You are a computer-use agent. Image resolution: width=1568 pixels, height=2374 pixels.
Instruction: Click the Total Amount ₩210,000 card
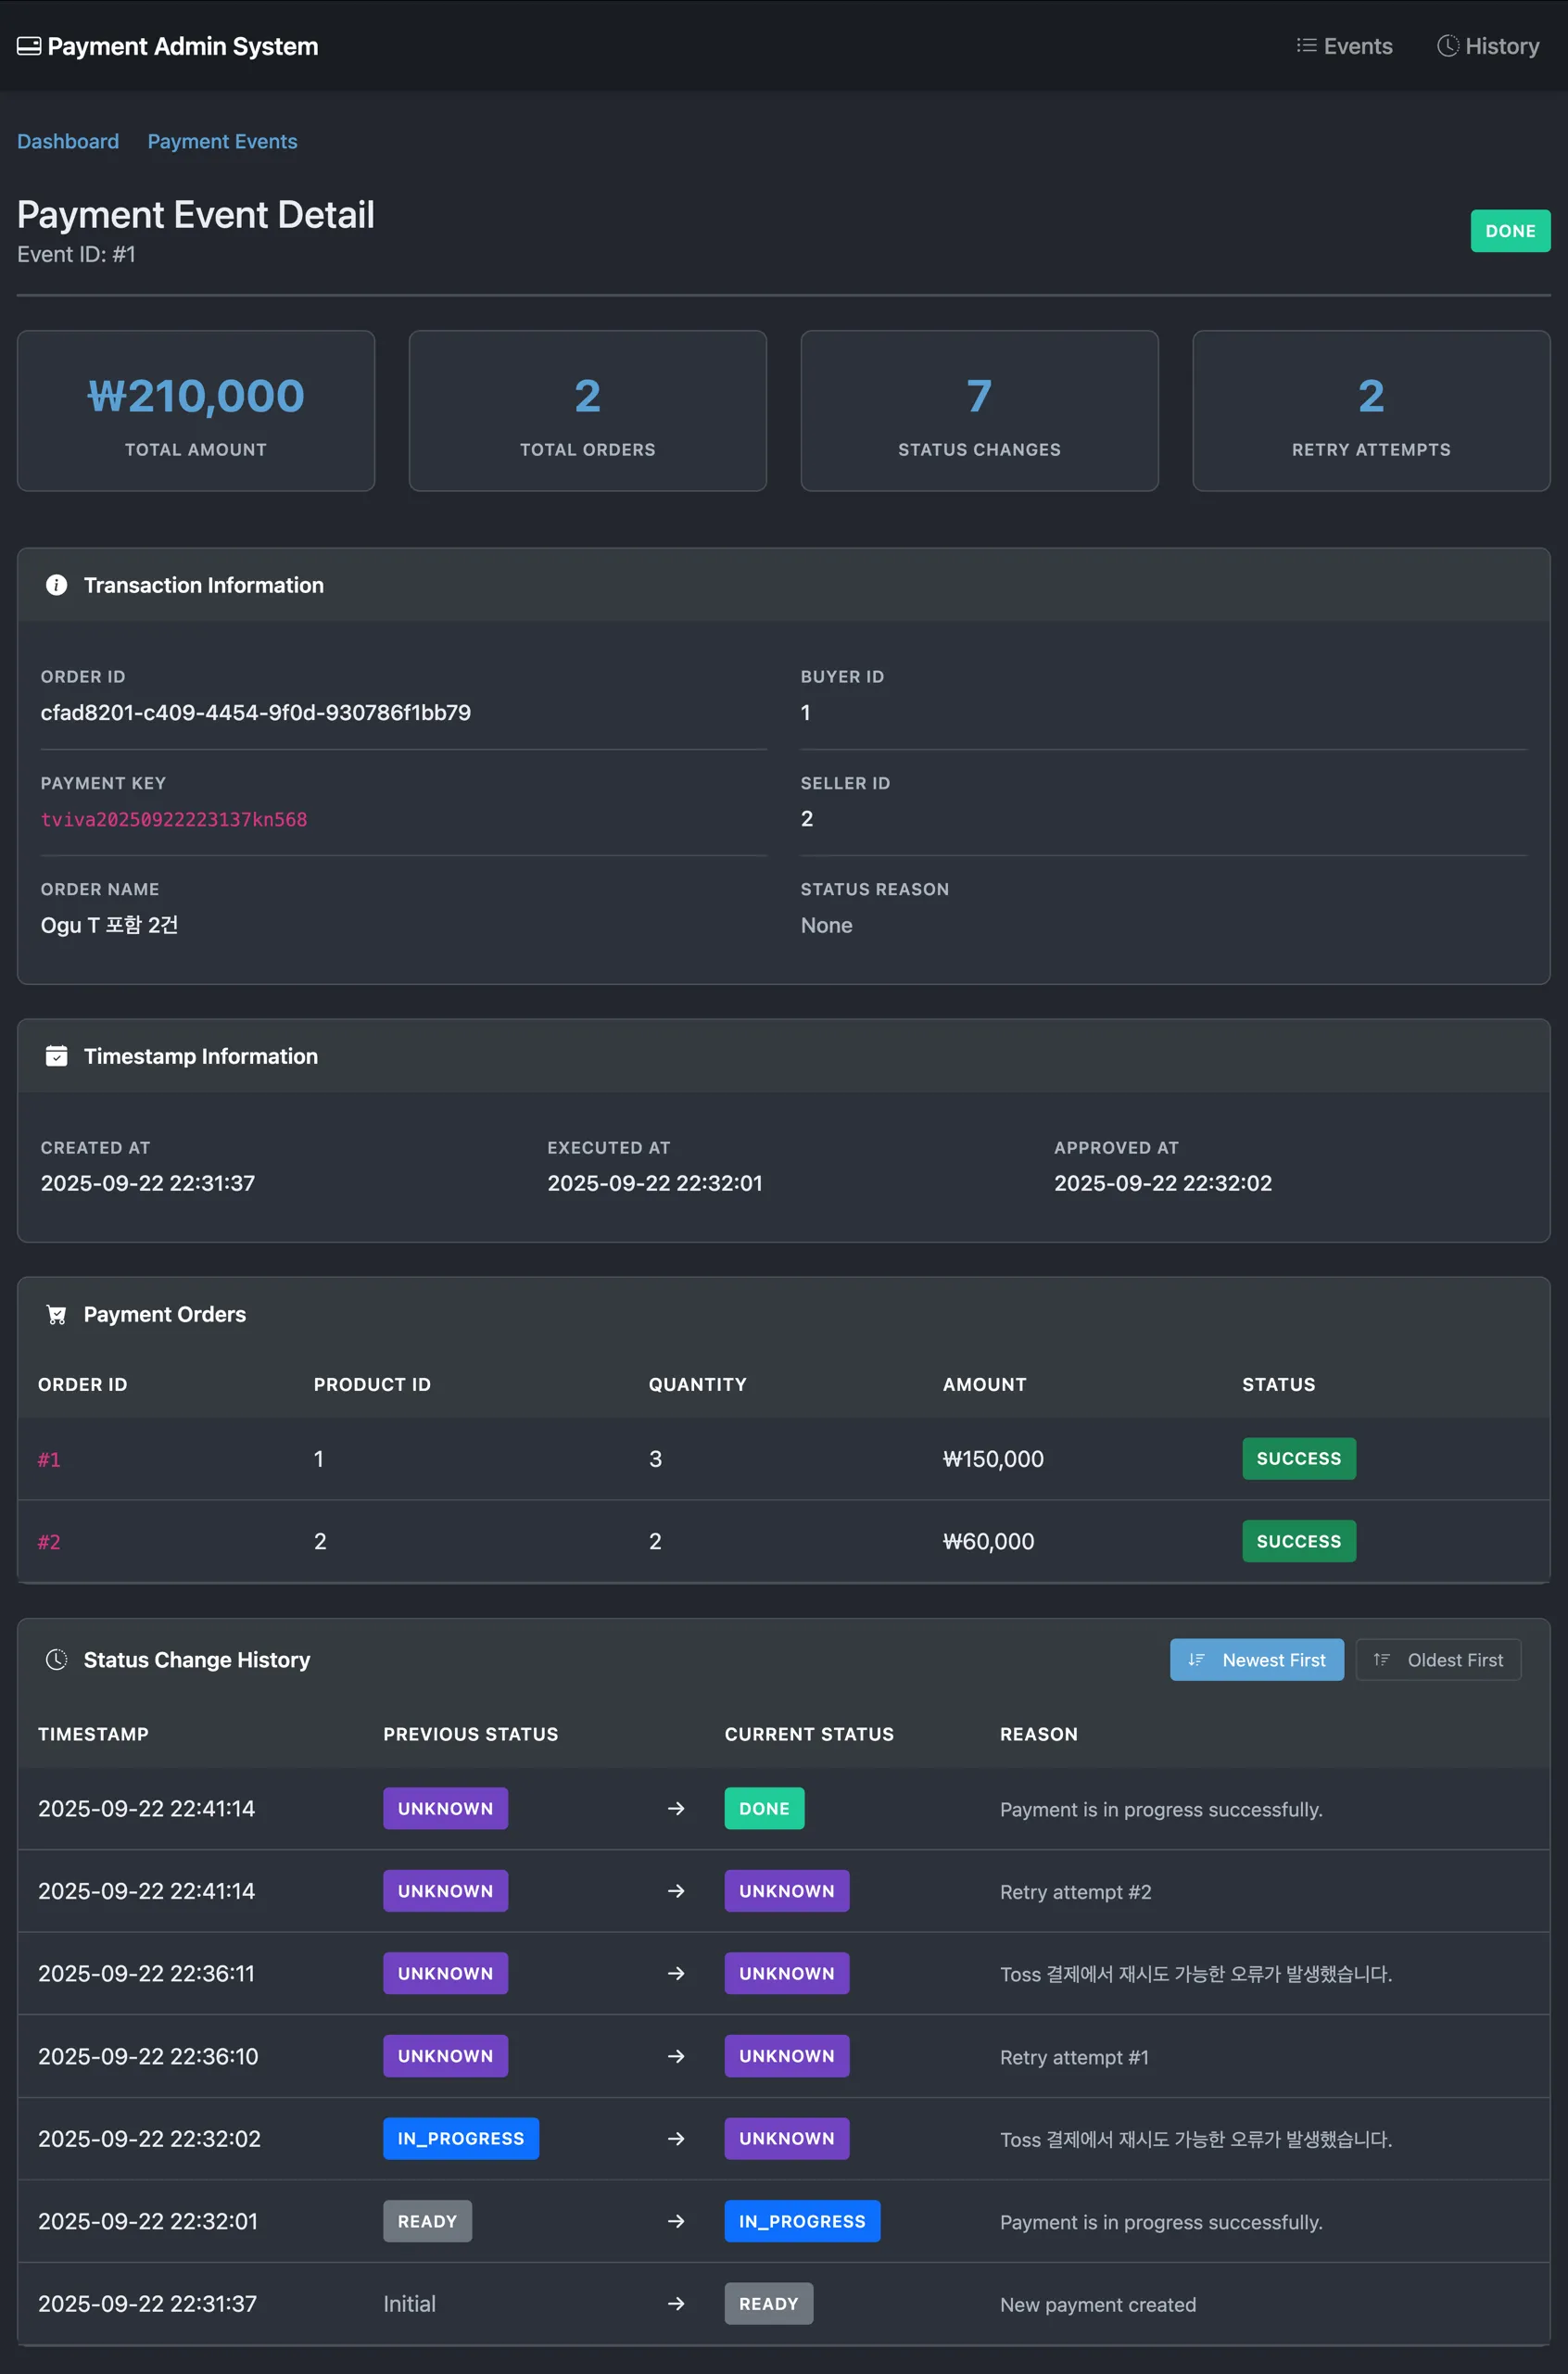[196, 411]
